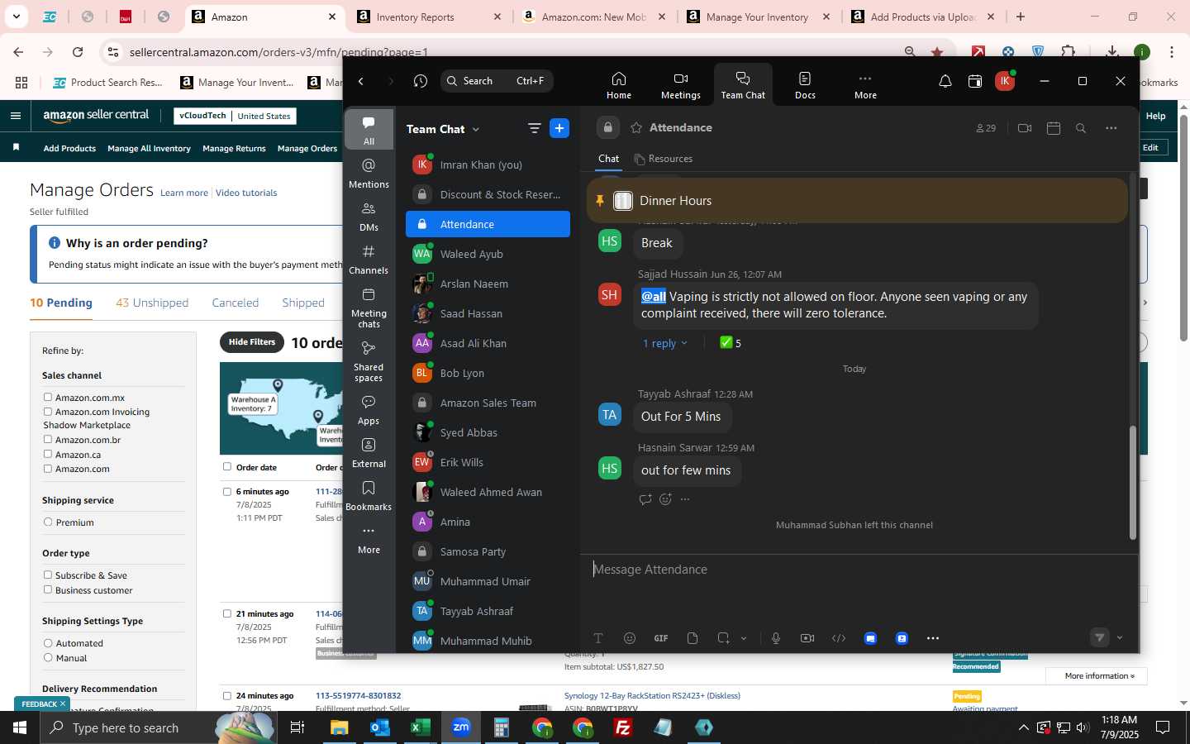Select Canceled orders tab
The width and height of the screenshot is (1190, 744).
pos(236,303)
